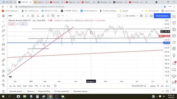Open time axis settings gear

tap(167, 81)
